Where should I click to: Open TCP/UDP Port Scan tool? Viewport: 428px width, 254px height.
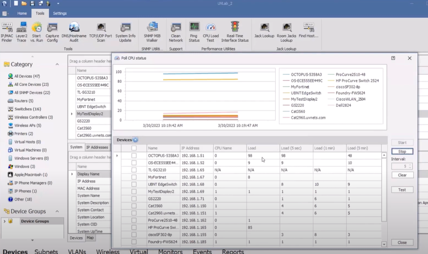[101, 32]
